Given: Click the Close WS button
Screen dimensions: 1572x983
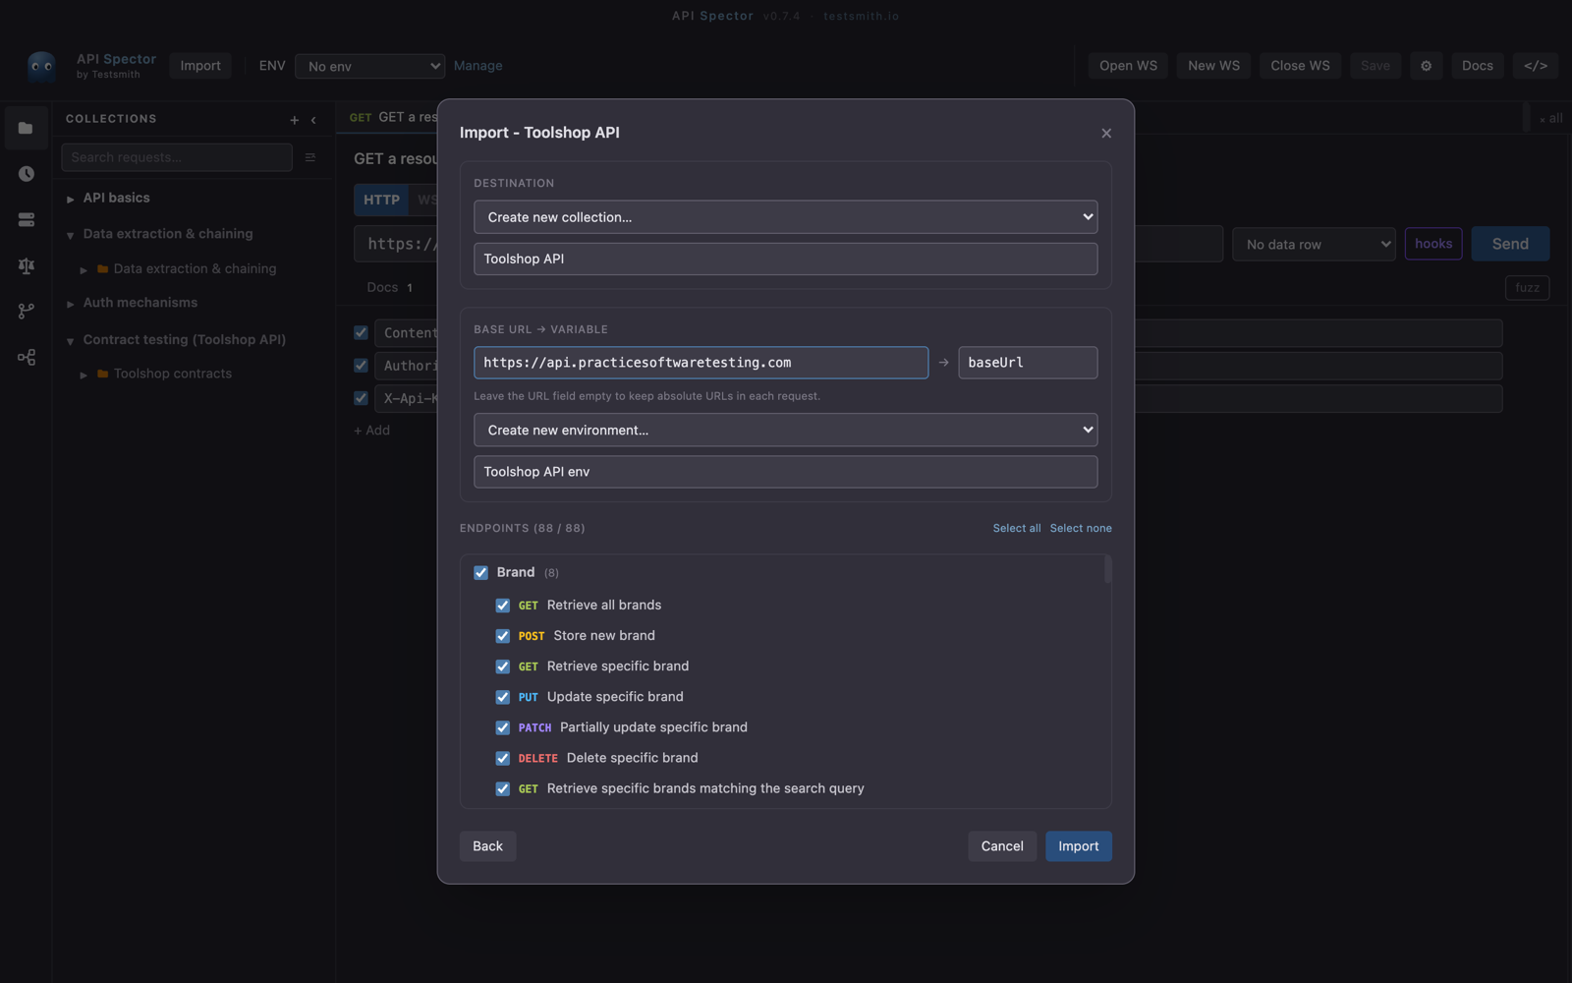Looking at the screenshot, I should click(x=1300, y=66).
